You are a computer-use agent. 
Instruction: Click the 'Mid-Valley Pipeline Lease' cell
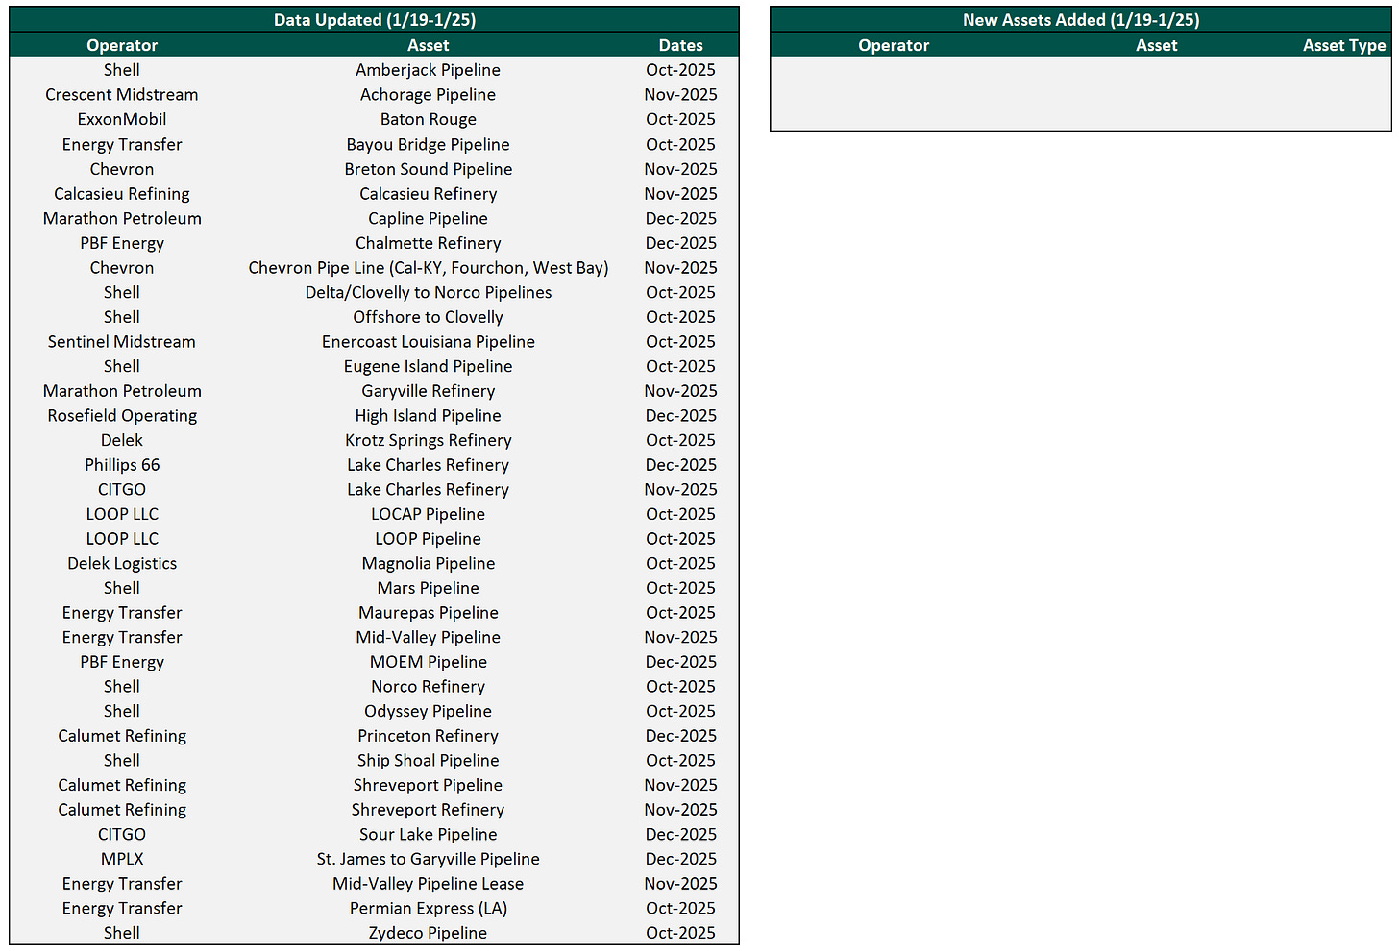tap(428, 884)
